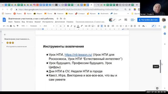Open input tools Ру dropdown
This screenshot has width=168, height=94.
coord(144,26)
